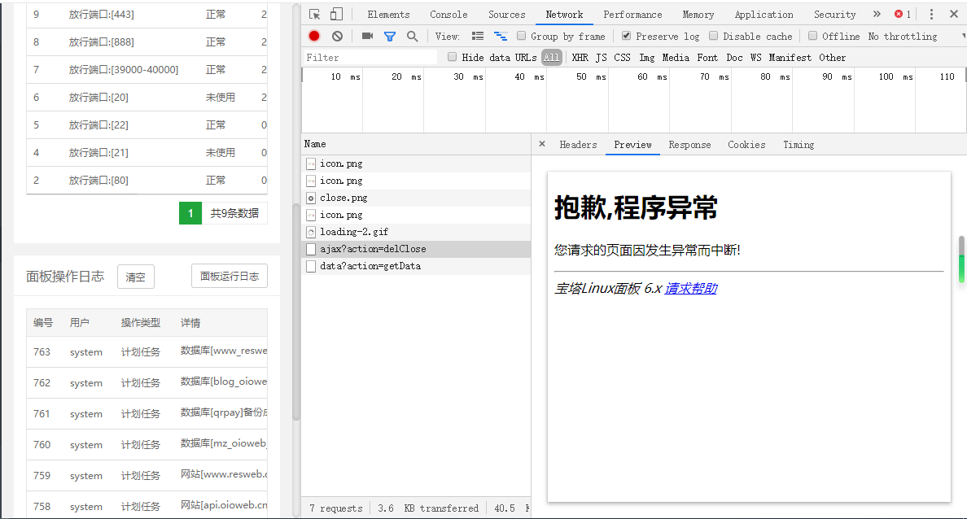Open the Security tab
The image size is (967, 519).
pos(835,14)
